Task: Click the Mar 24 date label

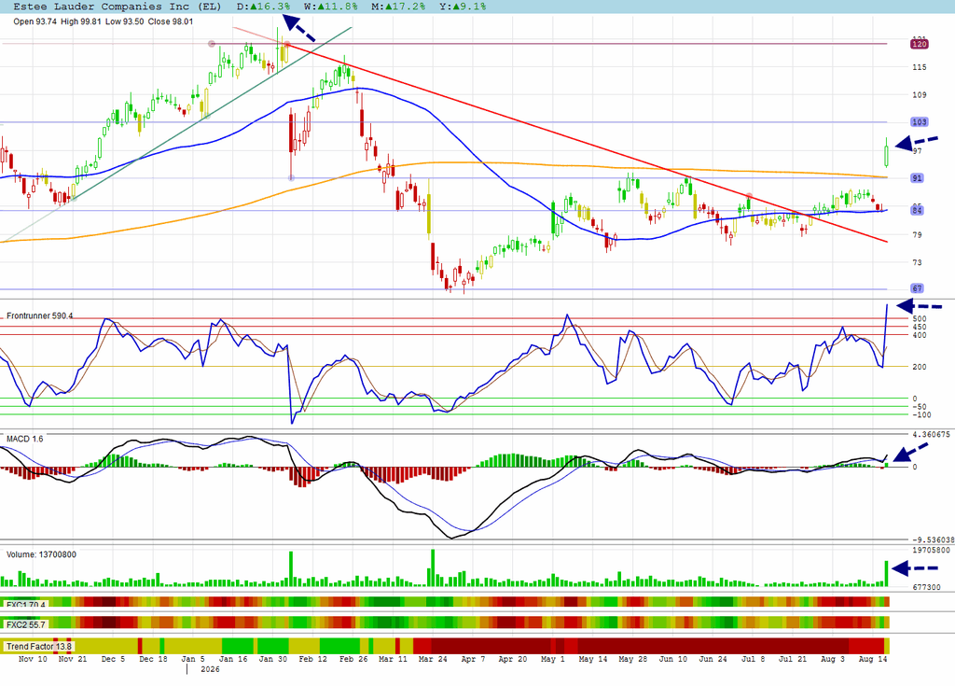Action: (433, 659)
